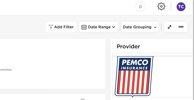This screenshot has height=100, width=194.
Task: Open settings via the gear icon
Action: pos(161,6)
